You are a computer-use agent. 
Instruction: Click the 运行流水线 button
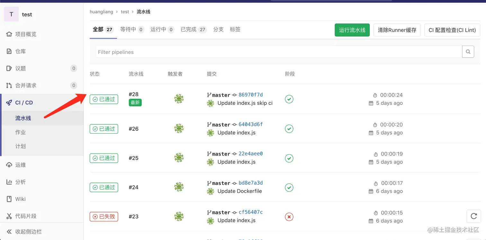(352, 30)
